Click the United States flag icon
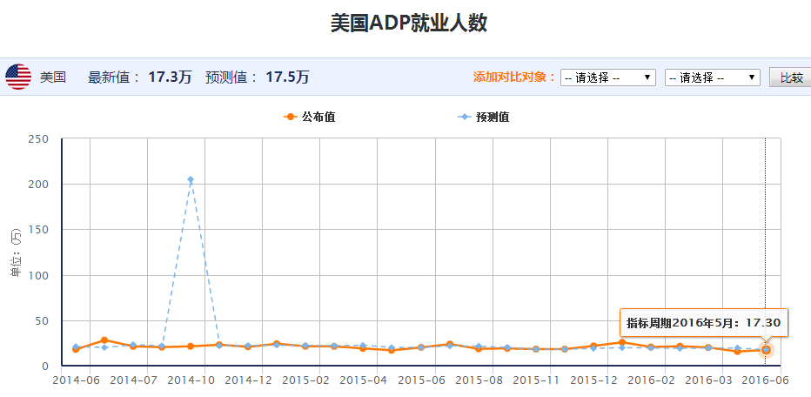This screenshot has width=811, height=397. coord(18,77)
